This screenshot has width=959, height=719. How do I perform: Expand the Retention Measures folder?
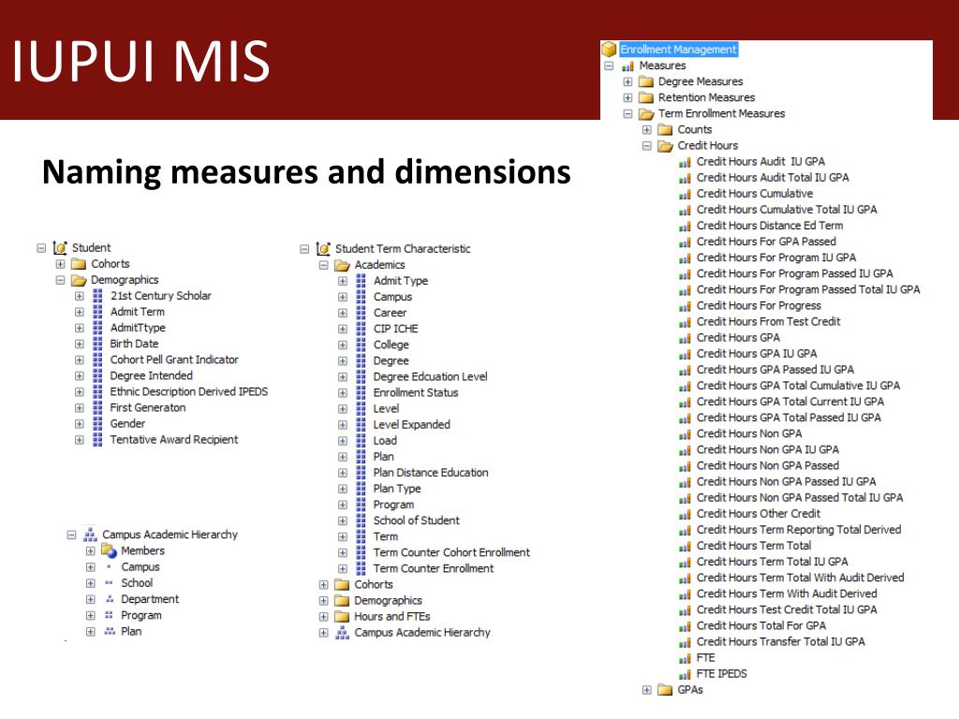coord(627,97)
